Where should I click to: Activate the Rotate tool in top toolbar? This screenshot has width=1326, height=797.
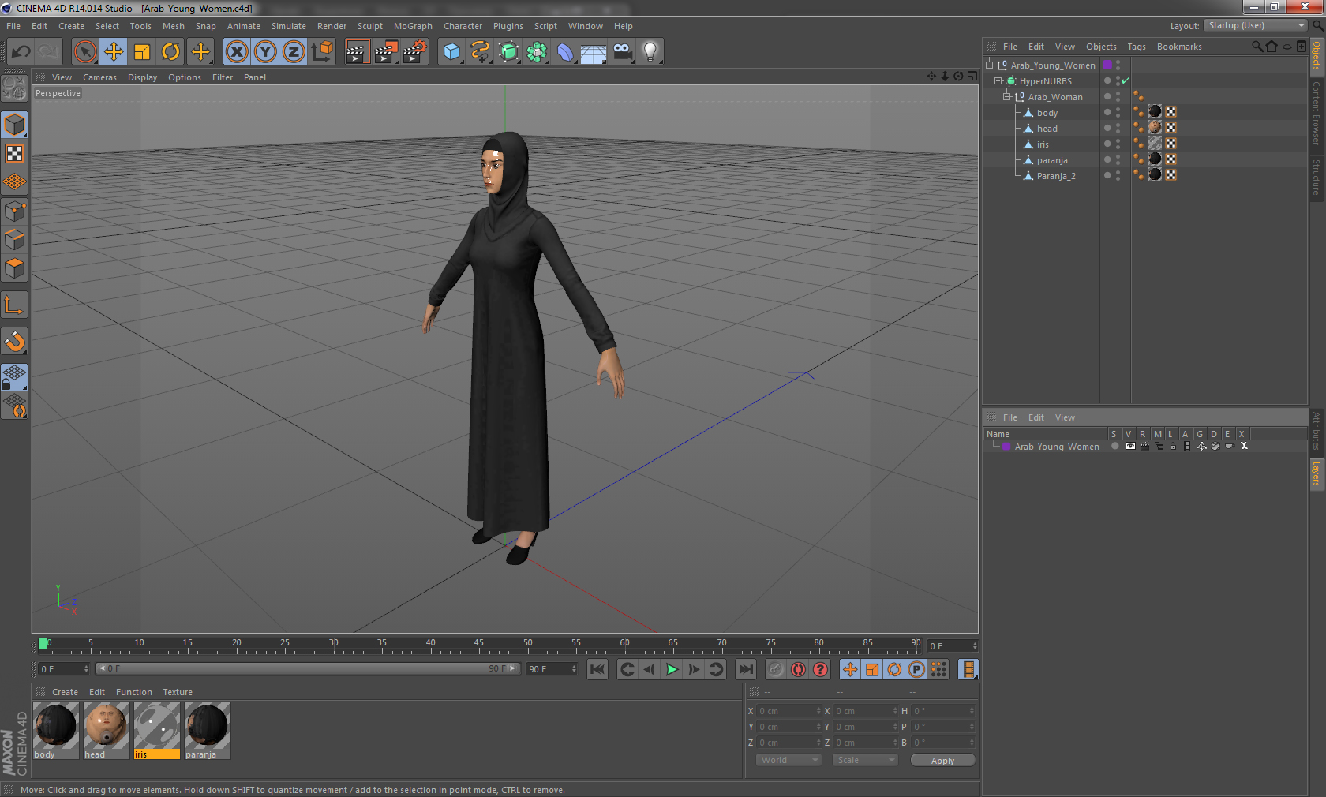(x=170, y=52)
